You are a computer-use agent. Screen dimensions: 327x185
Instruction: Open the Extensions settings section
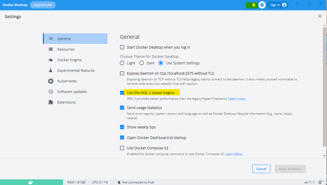click(75, 102)
